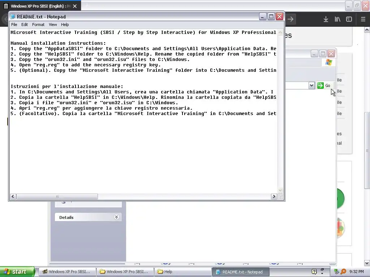Viewport: 370px width, 277px height.
Task: Open the Notepad File menu
Action: (14, 25)
